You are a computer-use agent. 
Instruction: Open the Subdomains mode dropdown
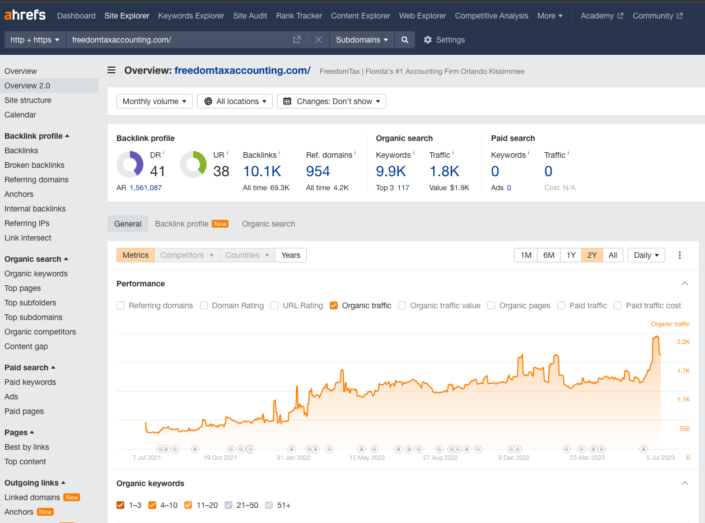pyautogui.click(x=362, y=40)
